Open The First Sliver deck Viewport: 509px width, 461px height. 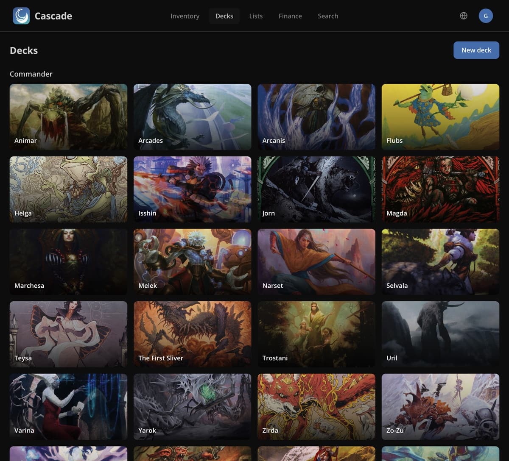point(192,334)
